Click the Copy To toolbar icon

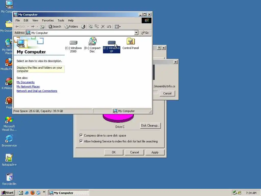coord(97,27)
